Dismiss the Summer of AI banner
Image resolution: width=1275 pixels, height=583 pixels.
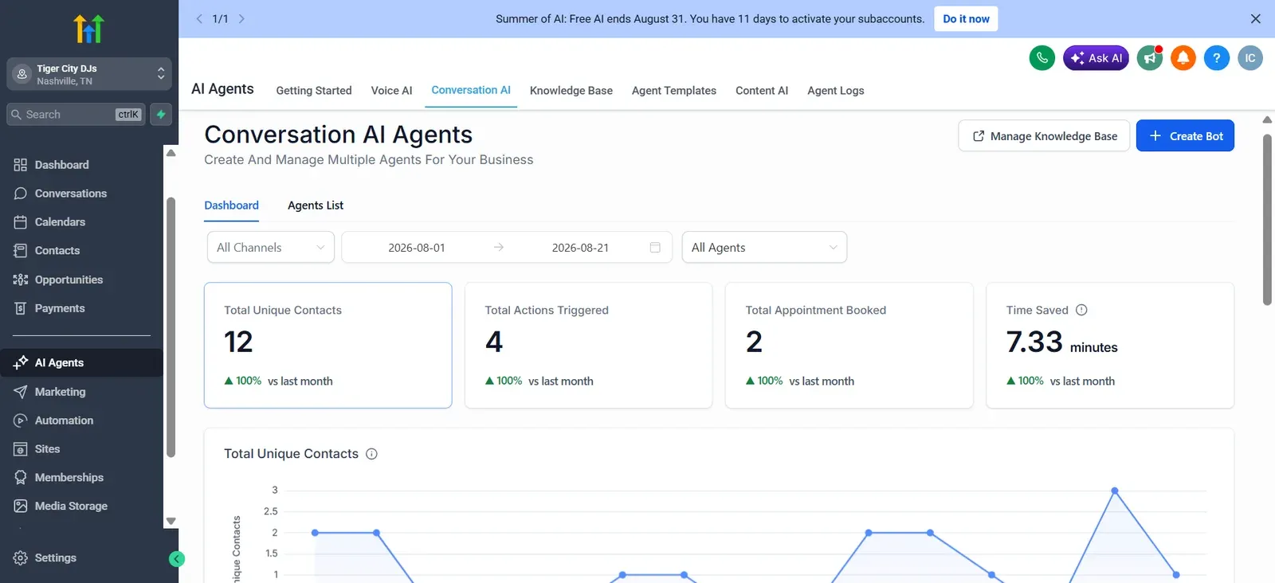(1256, 19)
